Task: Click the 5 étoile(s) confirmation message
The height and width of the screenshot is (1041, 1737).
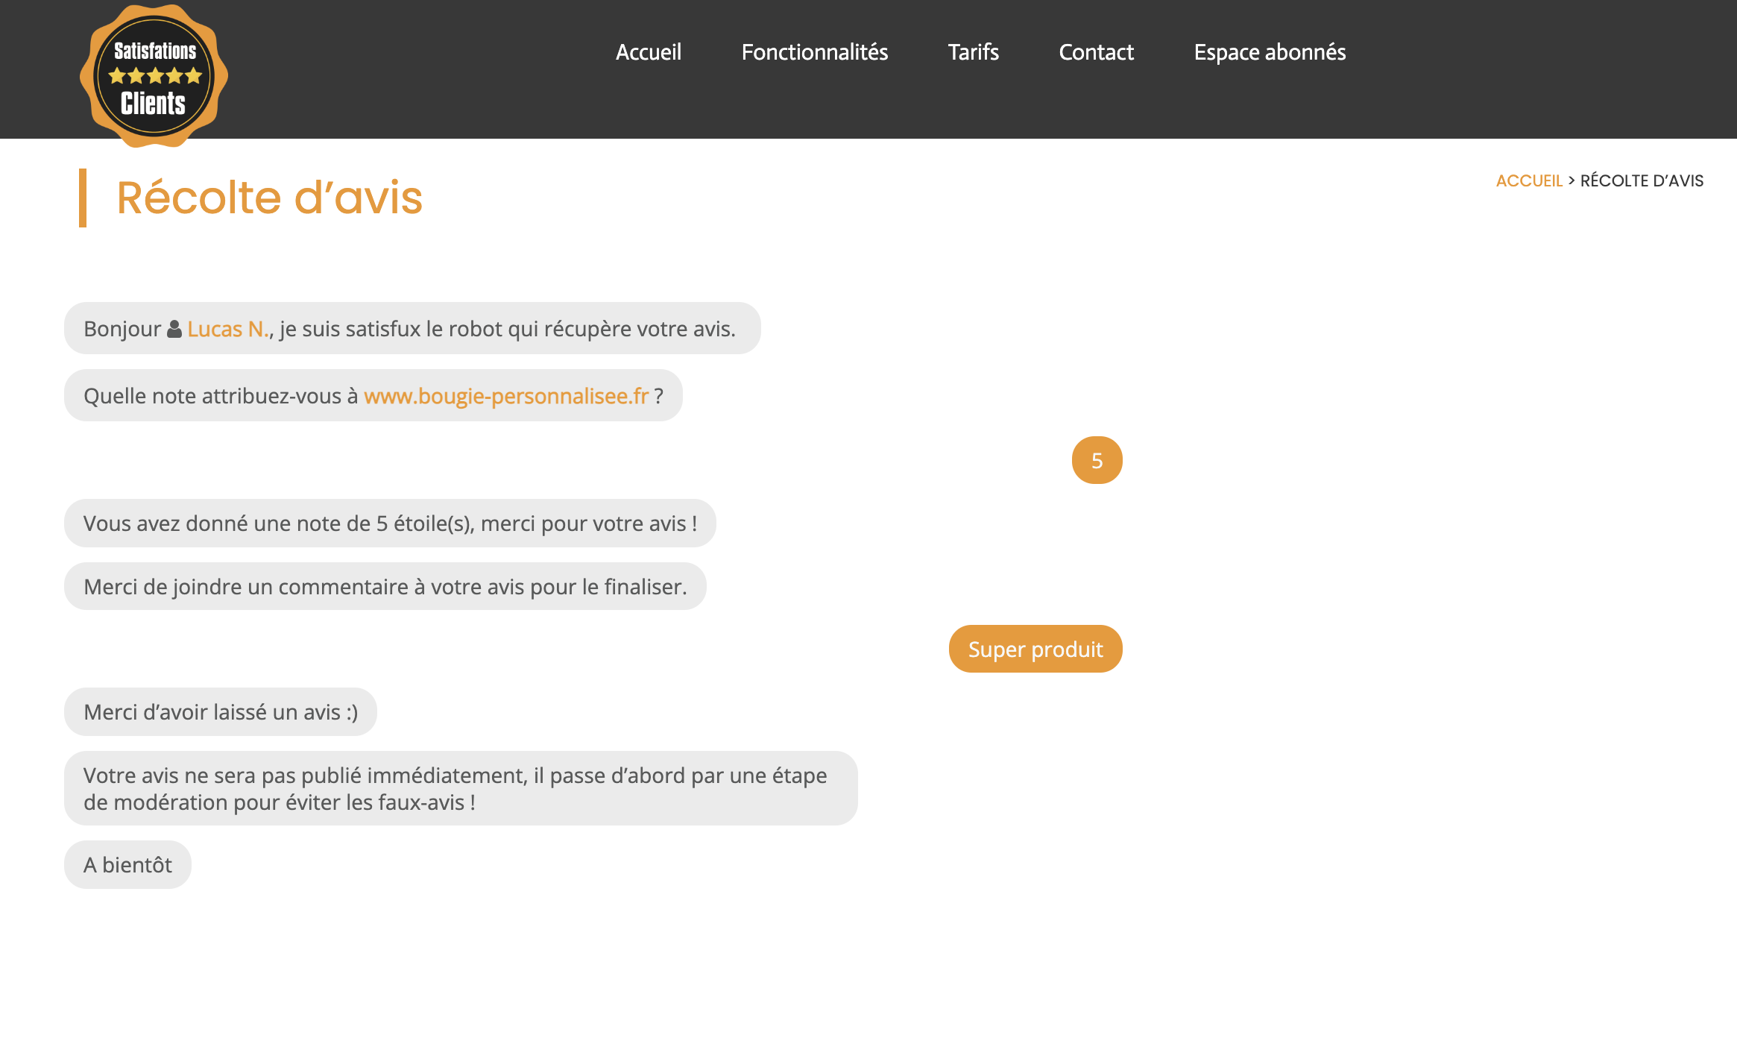Action: pyautogui.click(x=390, y=523)
